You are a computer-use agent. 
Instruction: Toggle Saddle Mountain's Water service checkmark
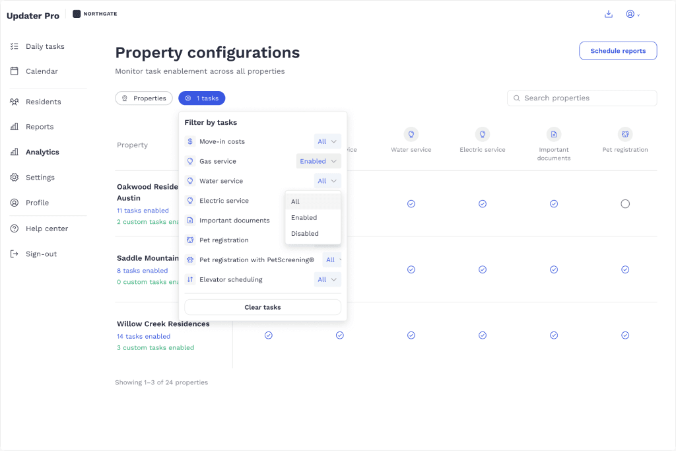[x=411, y=269]
